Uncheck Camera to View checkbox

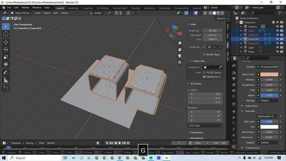click(204, 77)
